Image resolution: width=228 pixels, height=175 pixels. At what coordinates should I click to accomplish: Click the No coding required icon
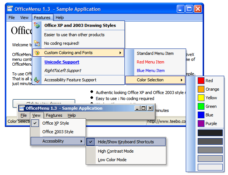pyautogui.click(x=37, y=43)
